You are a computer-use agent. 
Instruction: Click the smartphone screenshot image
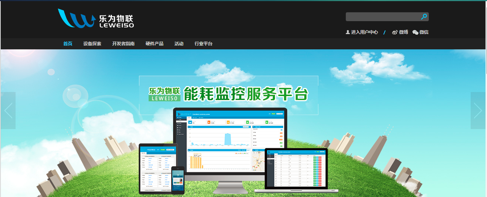[178, 180]
